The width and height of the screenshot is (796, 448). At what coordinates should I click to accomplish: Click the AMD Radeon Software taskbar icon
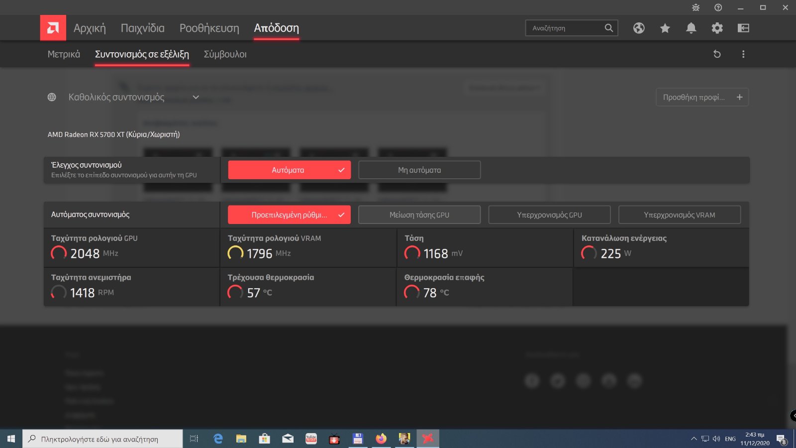(428, 439)
